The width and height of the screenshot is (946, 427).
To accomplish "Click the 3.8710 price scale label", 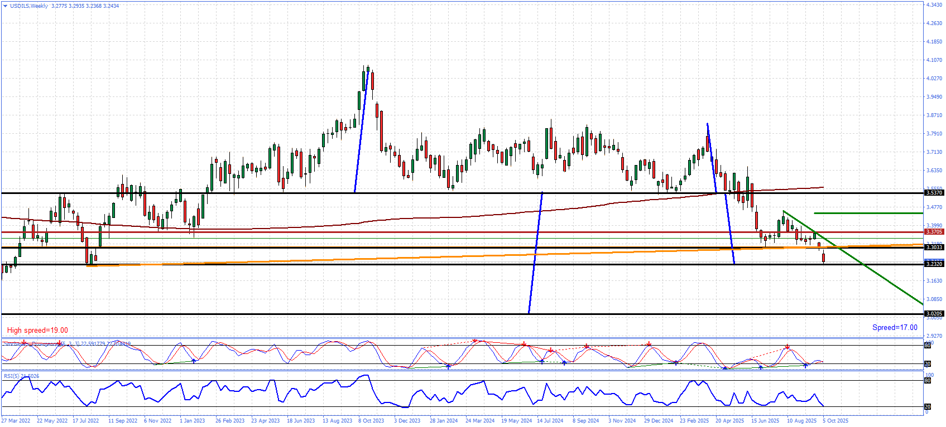I will 934,115.
